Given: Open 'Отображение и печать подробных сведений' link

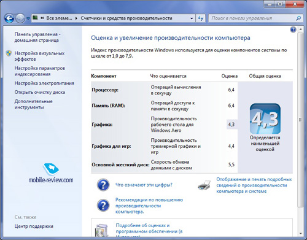Looking at the screenshot, I should (x=254, y=185).
